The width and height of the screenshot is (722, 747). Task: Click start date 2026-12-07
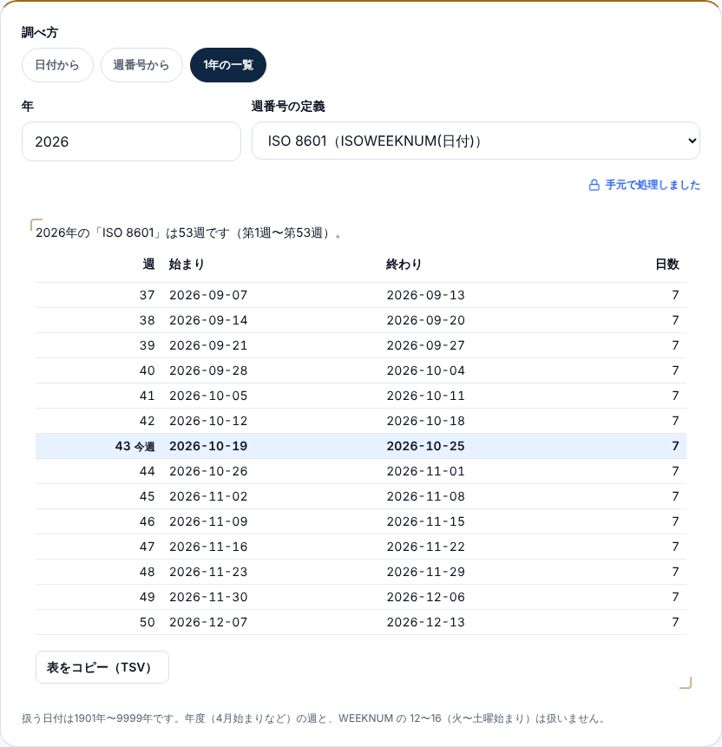pos(208,622)
